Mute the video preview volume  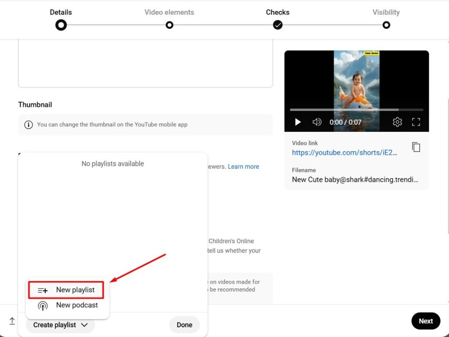pyautogui.click(x=317, y=122)
